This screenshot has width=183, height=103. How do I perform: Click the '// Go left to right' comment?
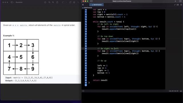tap(108, 24)
